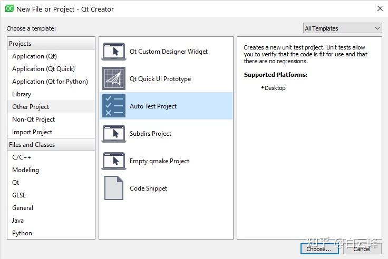Screen dimensions: 388x259
Task: Click the Desktop supported platform entry
Action: pos(275,88)
